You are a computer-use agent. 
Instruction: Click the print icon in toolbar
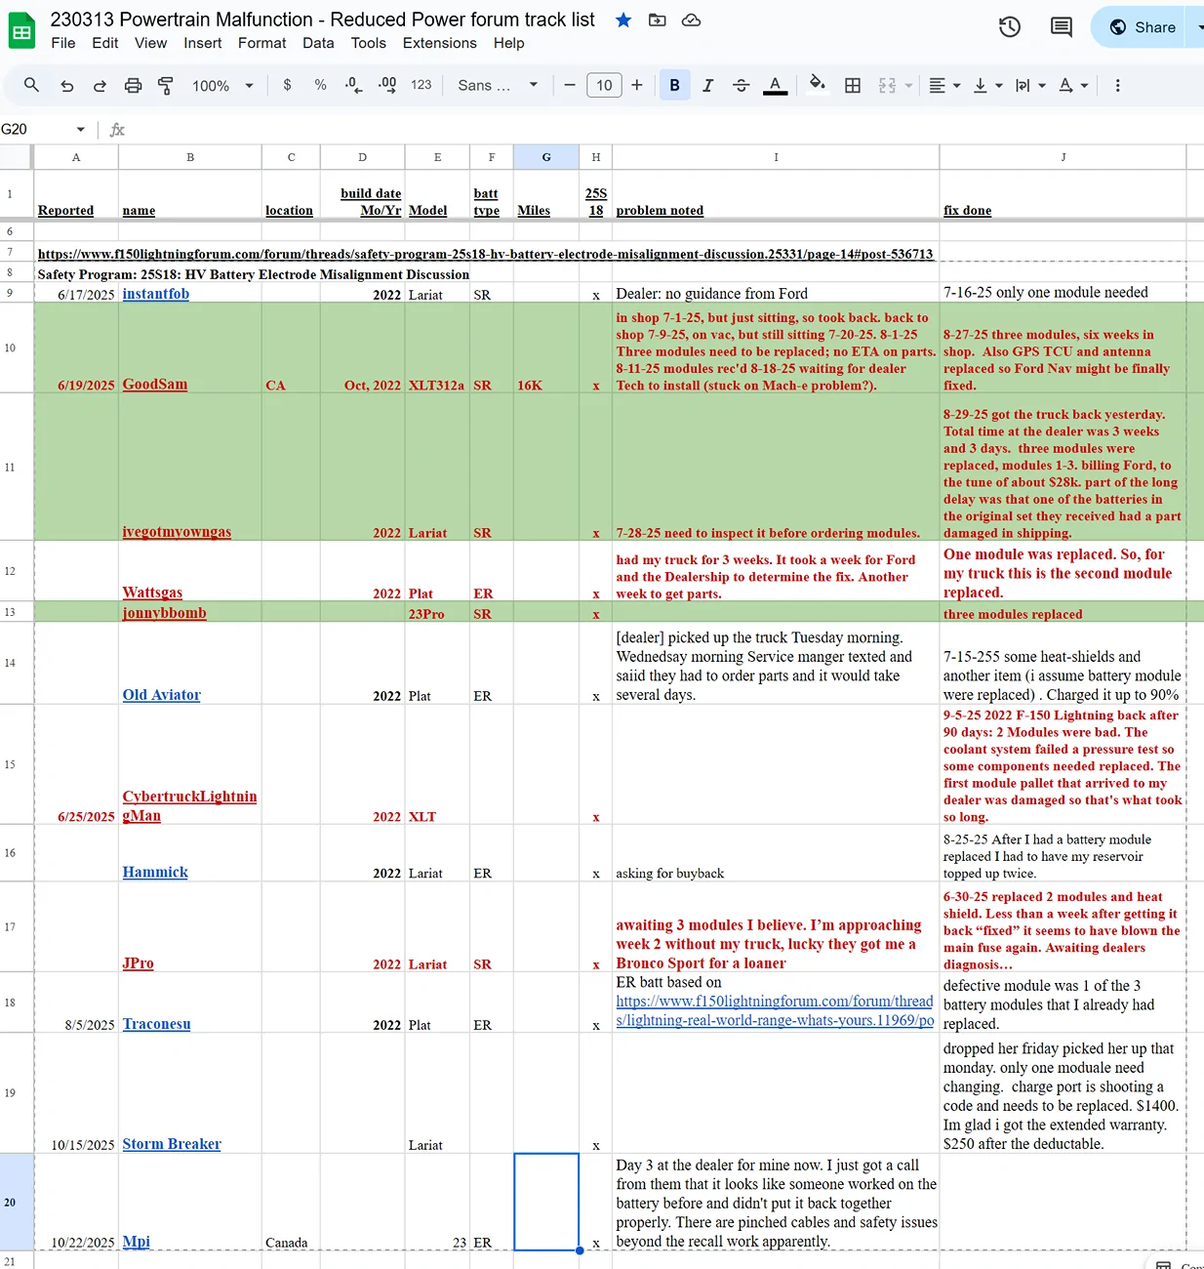(133, 86)
